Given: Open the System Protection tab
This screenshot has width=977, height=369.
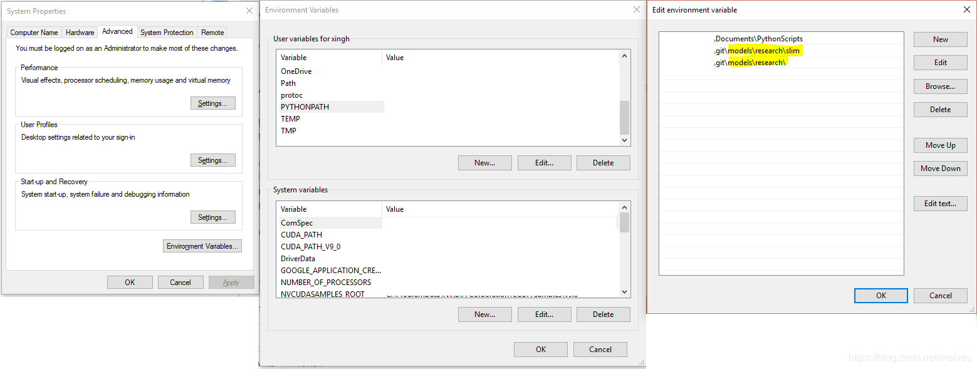Looking at the screenshot, I should 167,33.
